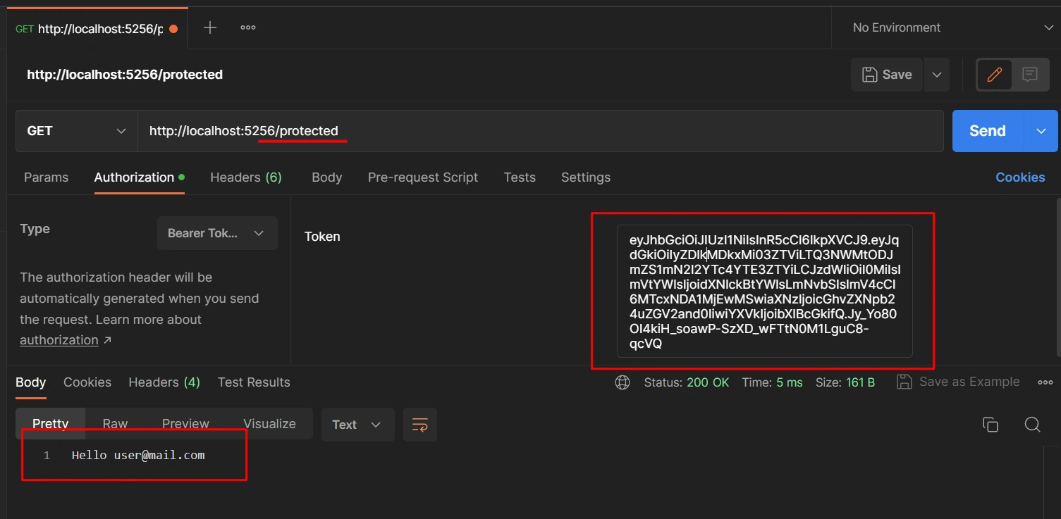Screen dimensions: 1061x519
Task: Copy the response body to clipboard
Action: (x=991, y=425)
